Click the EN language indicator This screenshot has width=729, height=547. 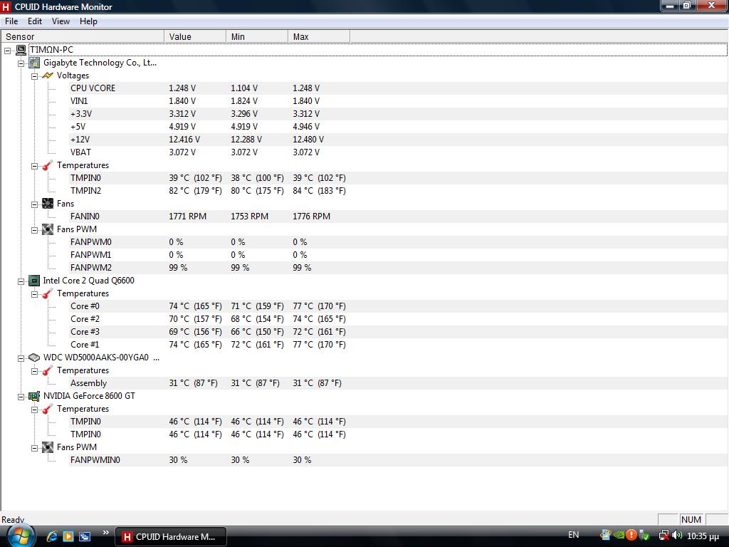click(574, 535)
